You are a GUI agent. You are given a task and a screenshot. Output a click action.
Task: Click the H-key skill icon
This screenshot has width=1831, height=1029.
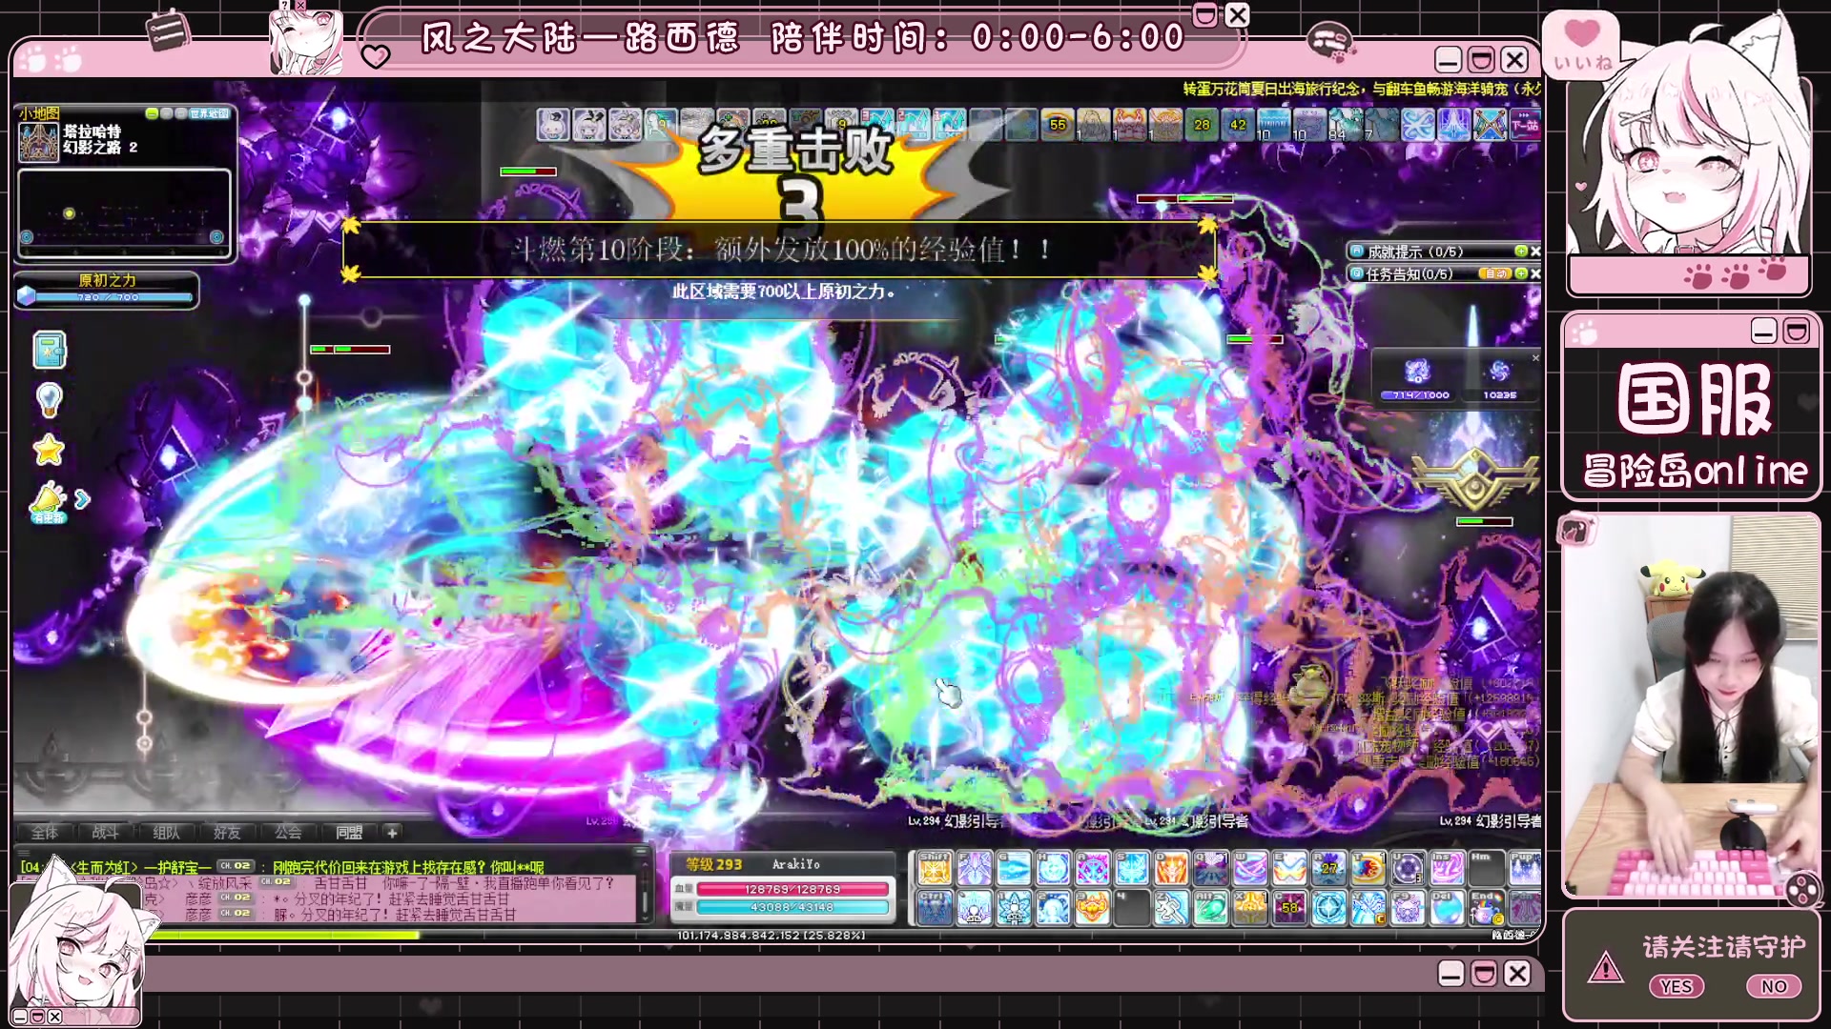pos(1053,868)
